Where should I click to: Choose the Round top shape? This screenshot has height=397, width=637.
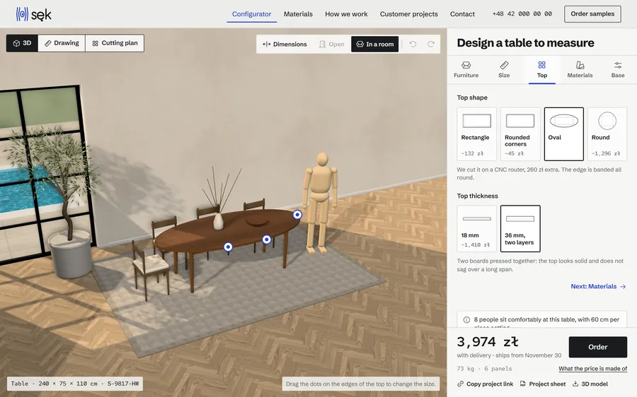(607, 134)
